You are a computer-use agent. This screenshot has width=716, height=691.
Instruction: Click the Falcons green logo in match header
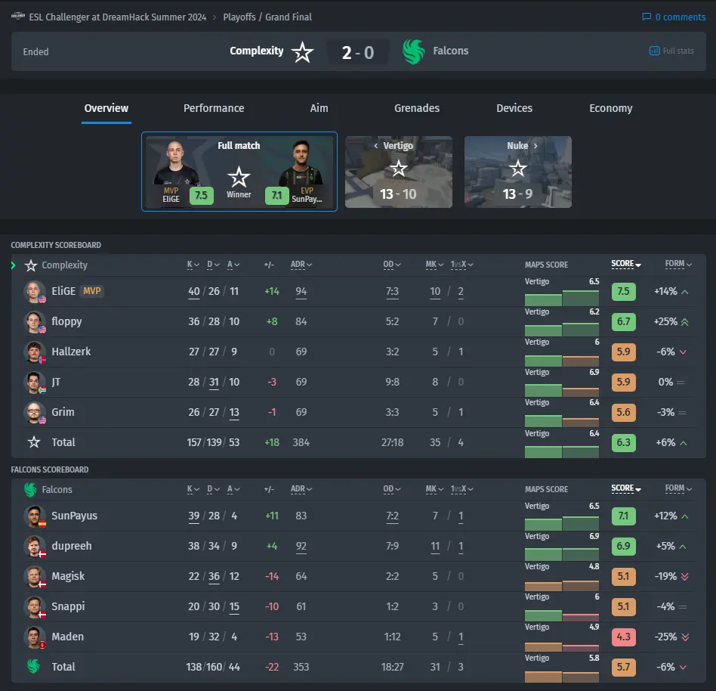tap(413, 51)
